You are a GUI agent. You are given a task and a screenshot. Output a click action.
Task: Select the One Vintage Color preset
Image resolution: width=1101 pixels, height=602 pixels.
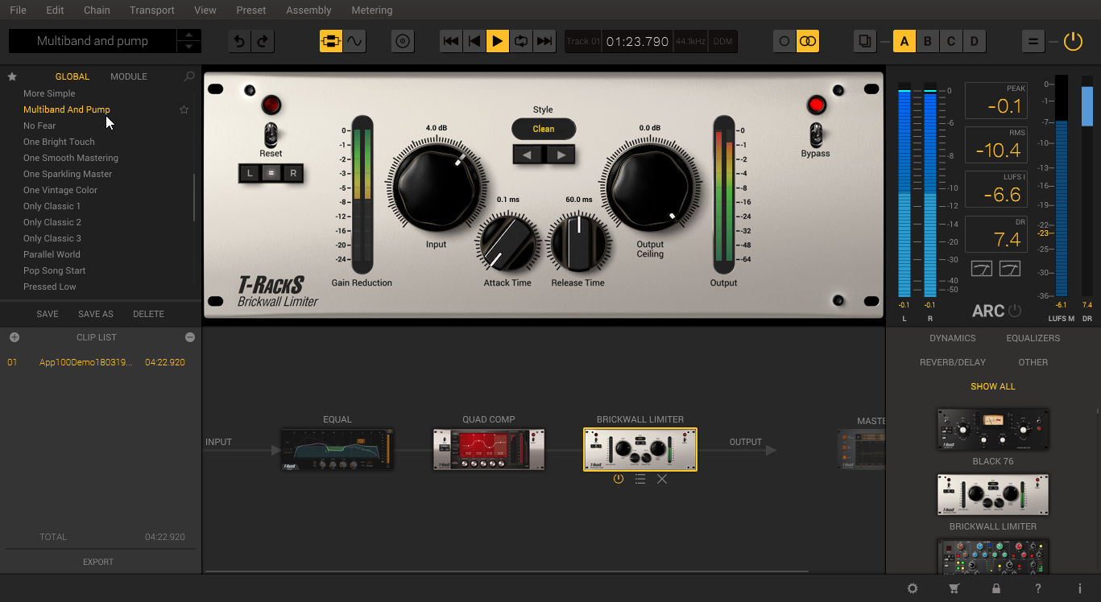coord(60,190)
